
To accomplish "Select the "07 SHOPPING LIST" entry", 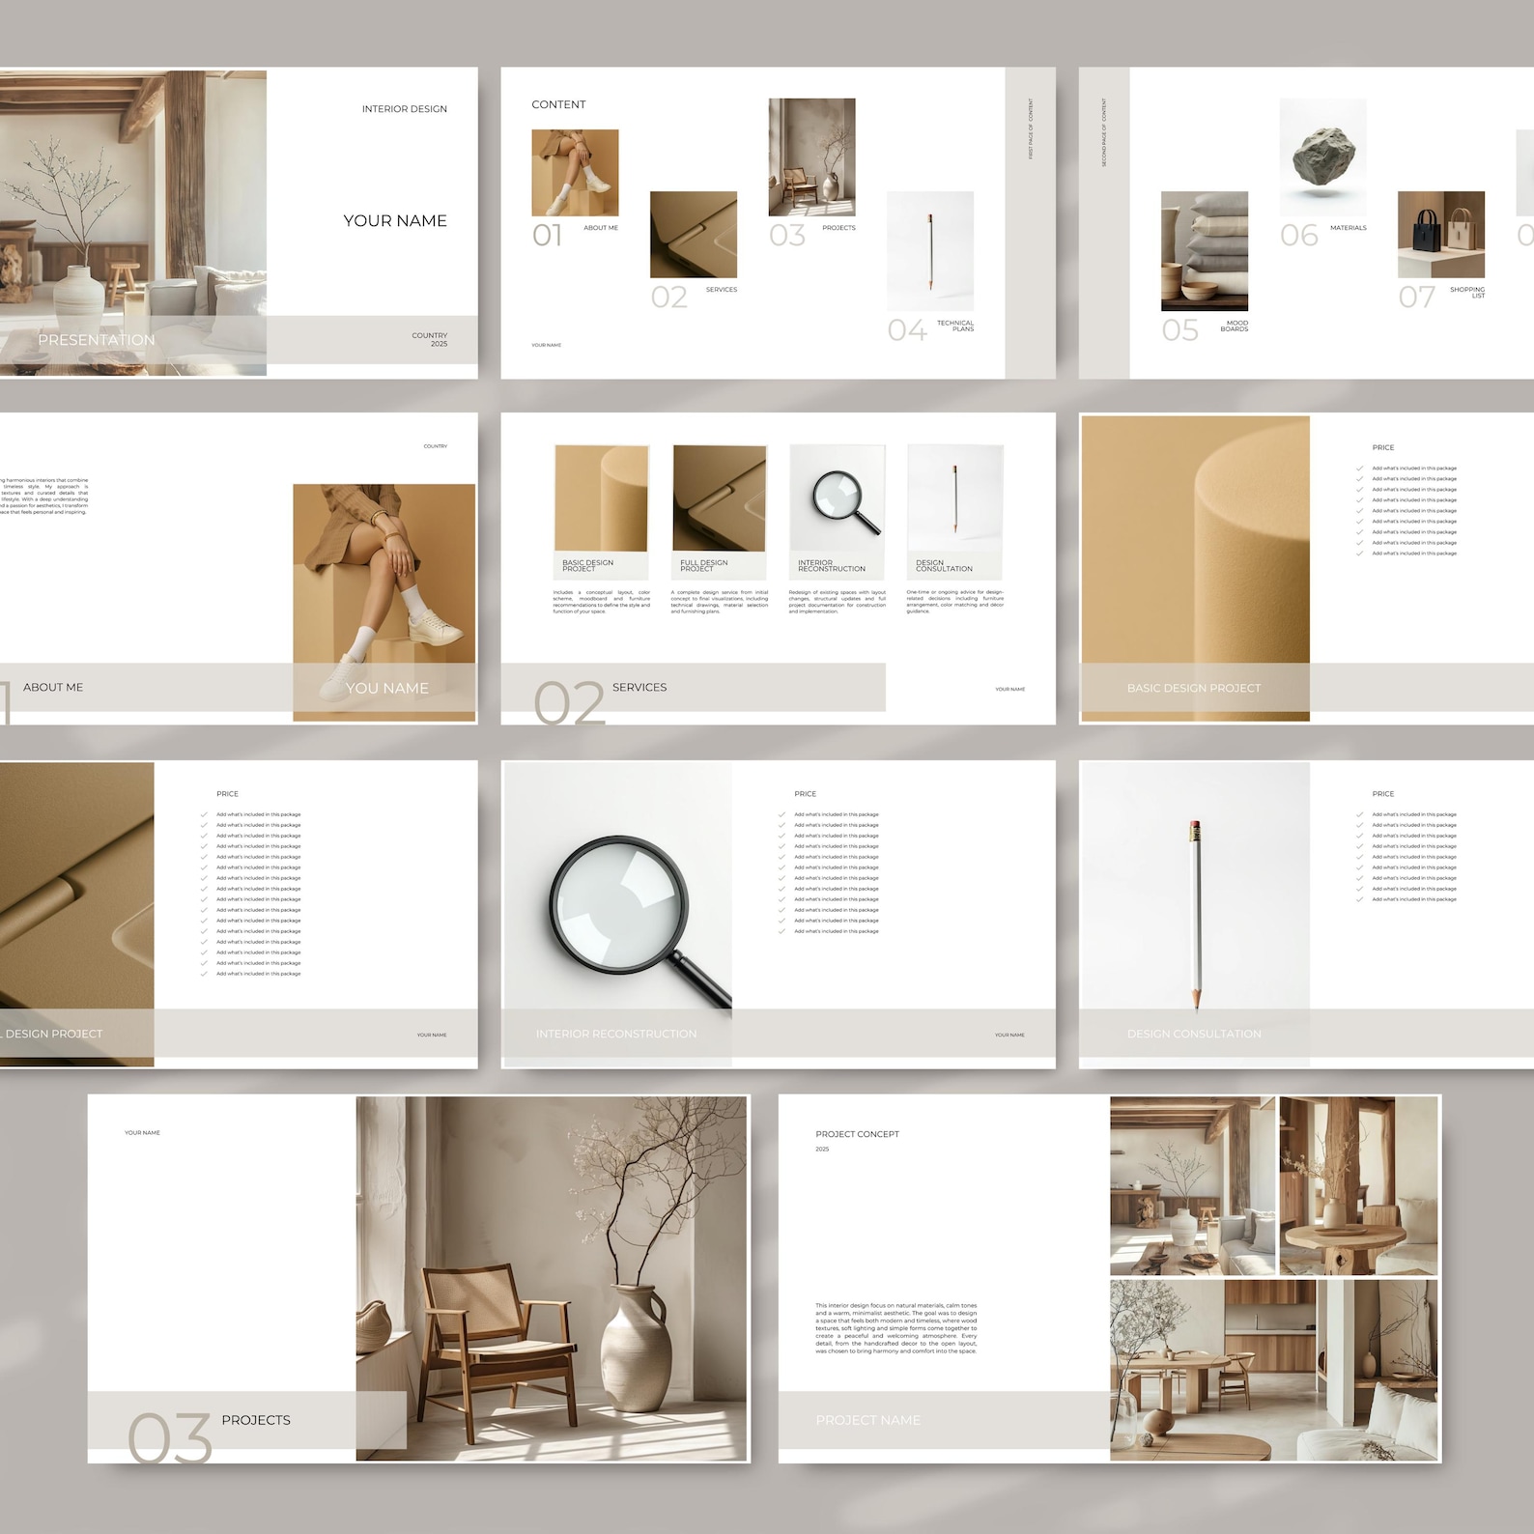I will (x=1441, y=297).
